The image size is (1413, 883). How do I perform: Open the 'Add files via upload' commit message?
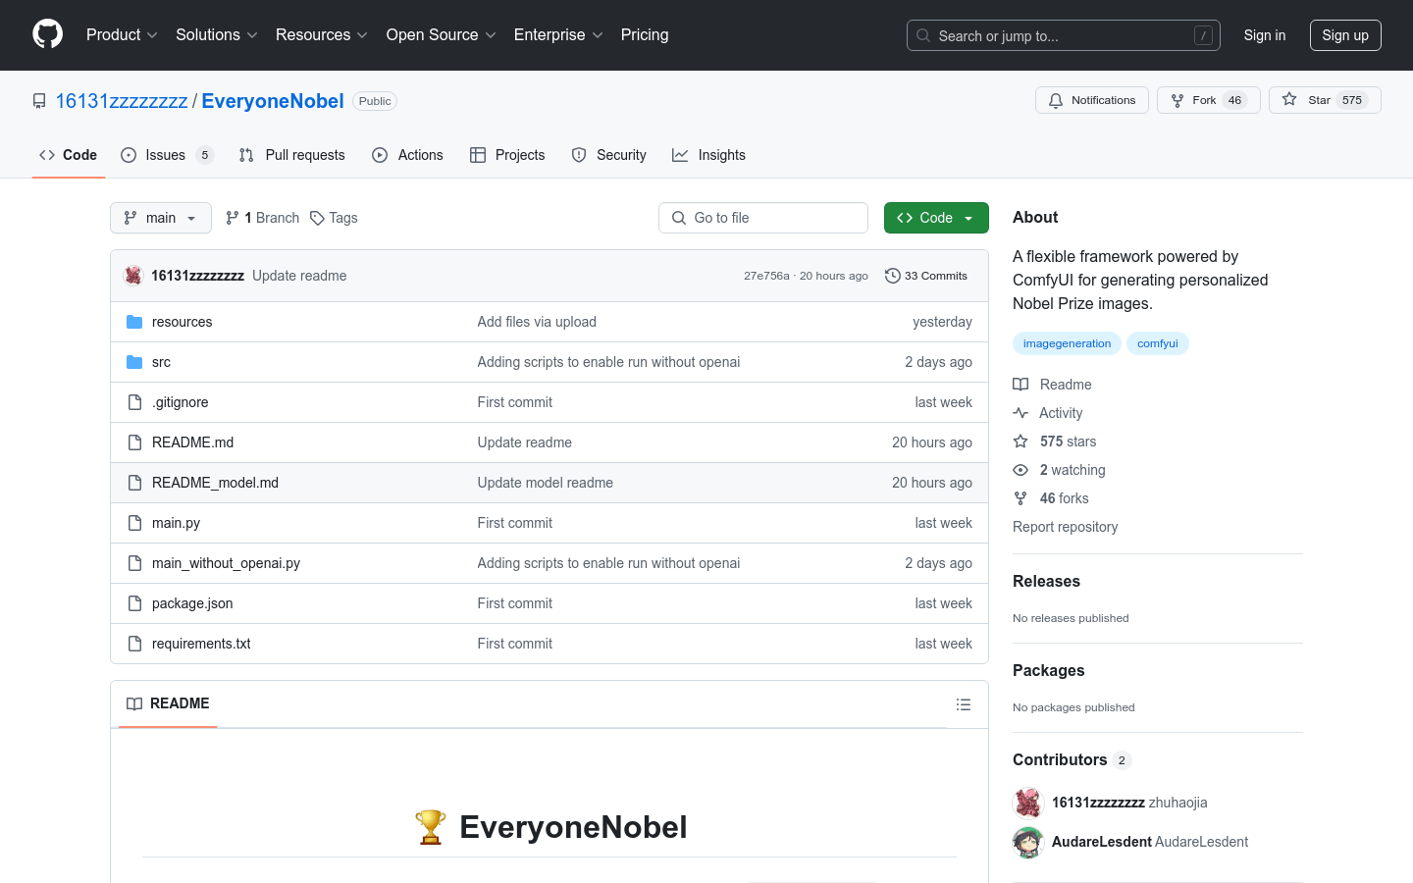tap(537, 322)
